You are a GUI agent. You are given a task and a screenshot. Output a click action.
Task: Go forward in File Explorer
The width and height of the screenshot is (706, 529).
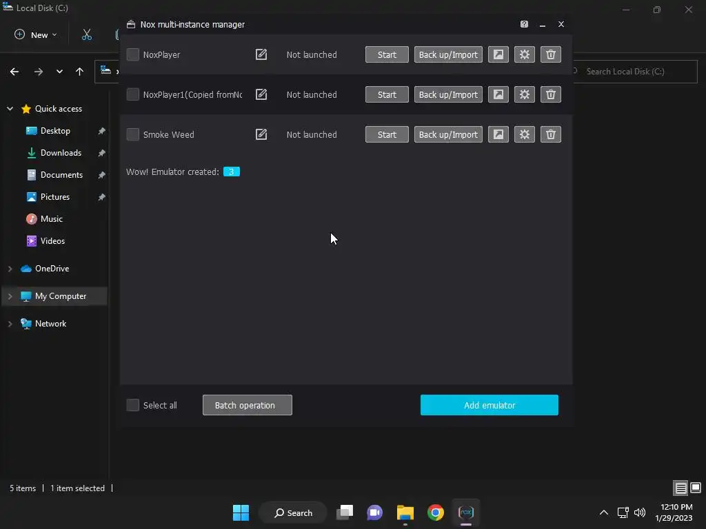point(39,72)
